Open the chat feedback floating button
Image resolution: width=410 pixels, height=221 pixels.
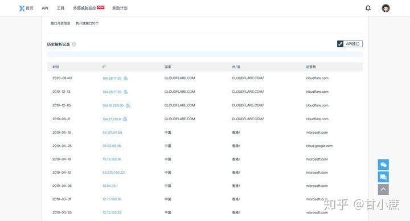pos(383,177)
